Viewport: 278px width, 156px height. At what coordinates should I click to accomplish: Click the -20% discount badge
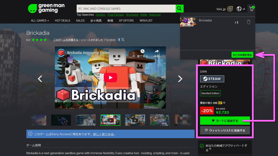pos(207,111)
